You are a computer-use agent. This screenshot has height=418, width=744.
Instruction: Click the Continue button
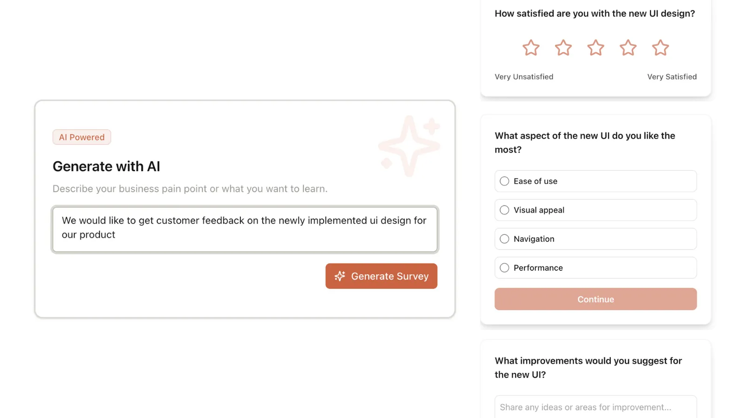coord(595,299)
